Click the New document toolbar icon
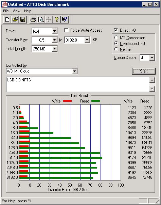161x205 pixels. click(7, 20)
